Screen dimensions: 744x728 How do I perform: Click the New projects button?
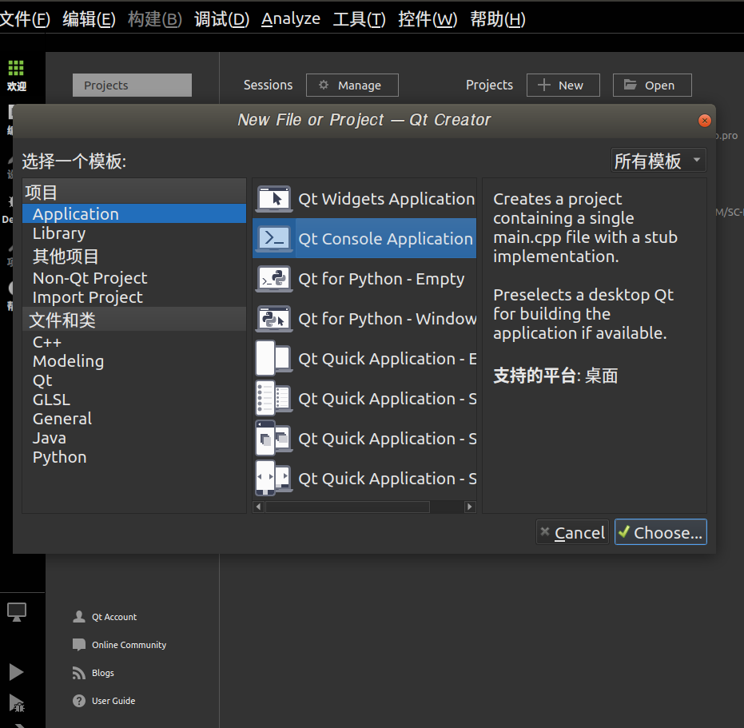click(x=563, y=85)
